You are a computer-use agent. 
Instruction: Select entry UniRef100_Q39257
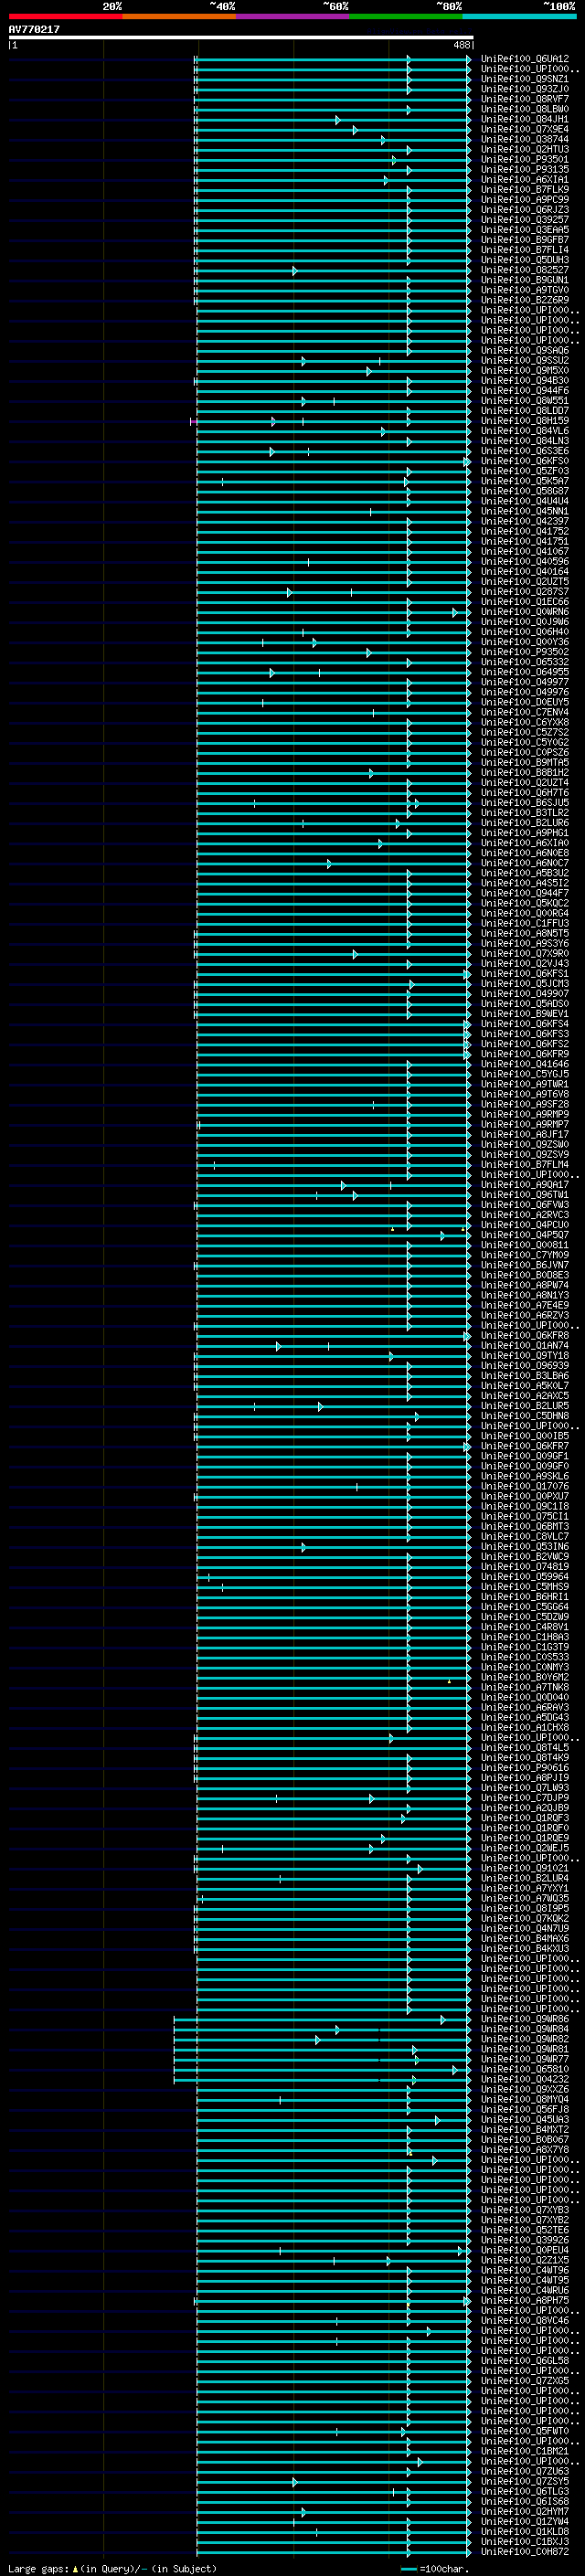pyautogui.click(x=525, y=219)
